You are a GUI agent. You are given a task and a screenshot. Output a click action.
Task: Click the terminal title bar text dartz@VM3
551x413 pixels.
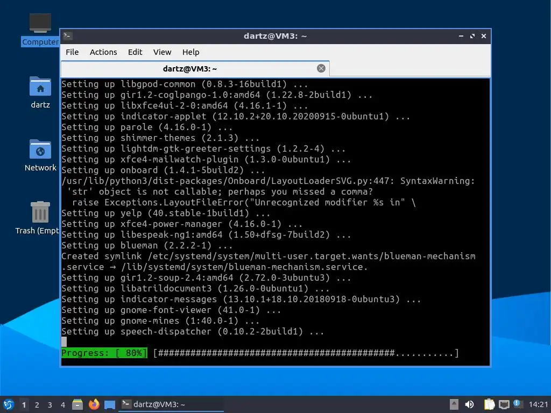pyautogui.click(x=275, y=36)
